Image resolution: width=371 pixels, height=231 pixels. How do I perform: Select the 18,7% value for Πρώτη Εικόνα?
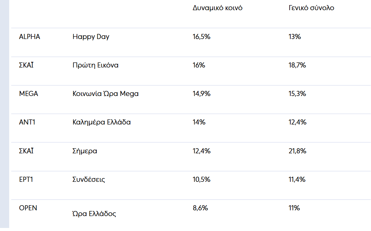pos(297,65)
